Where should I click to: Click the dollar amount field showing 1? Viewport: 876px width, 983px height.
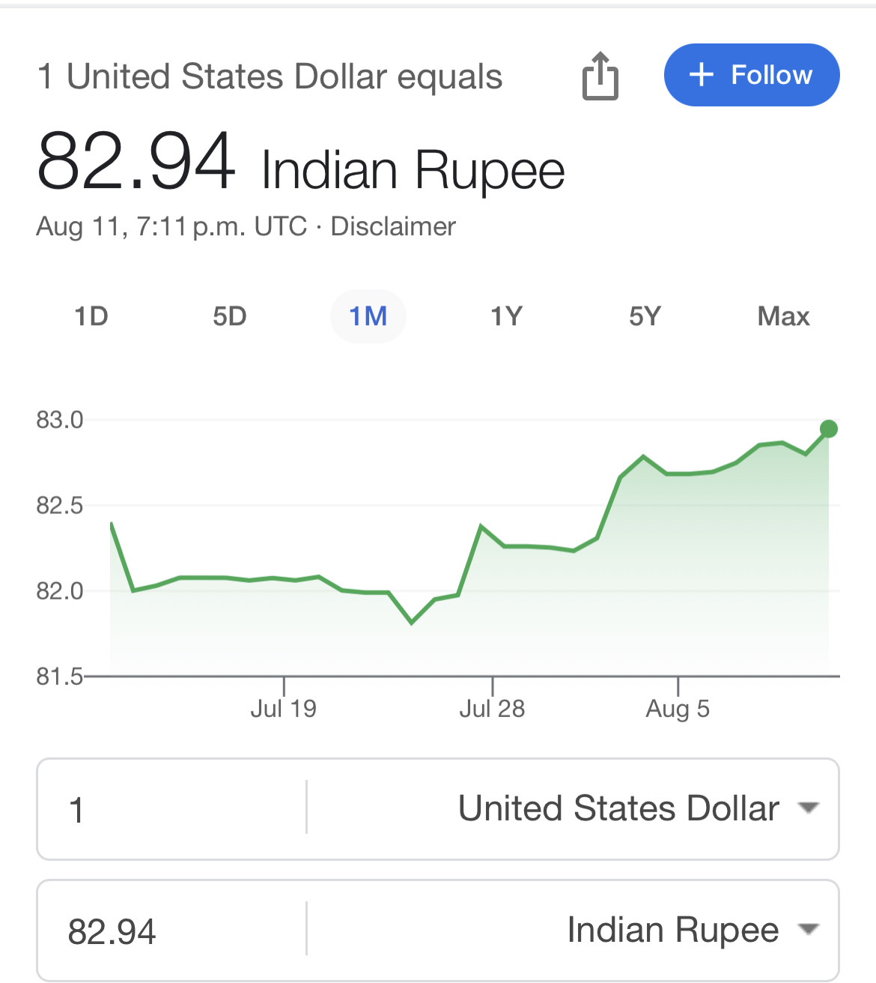172,809
